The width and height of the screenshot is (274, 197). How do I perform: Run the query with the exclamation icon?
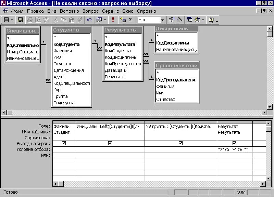point(113,20)
